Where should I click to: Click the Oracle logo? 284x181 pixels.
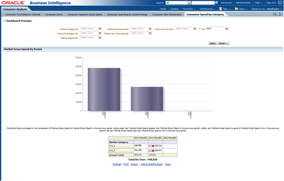point(13,3)
